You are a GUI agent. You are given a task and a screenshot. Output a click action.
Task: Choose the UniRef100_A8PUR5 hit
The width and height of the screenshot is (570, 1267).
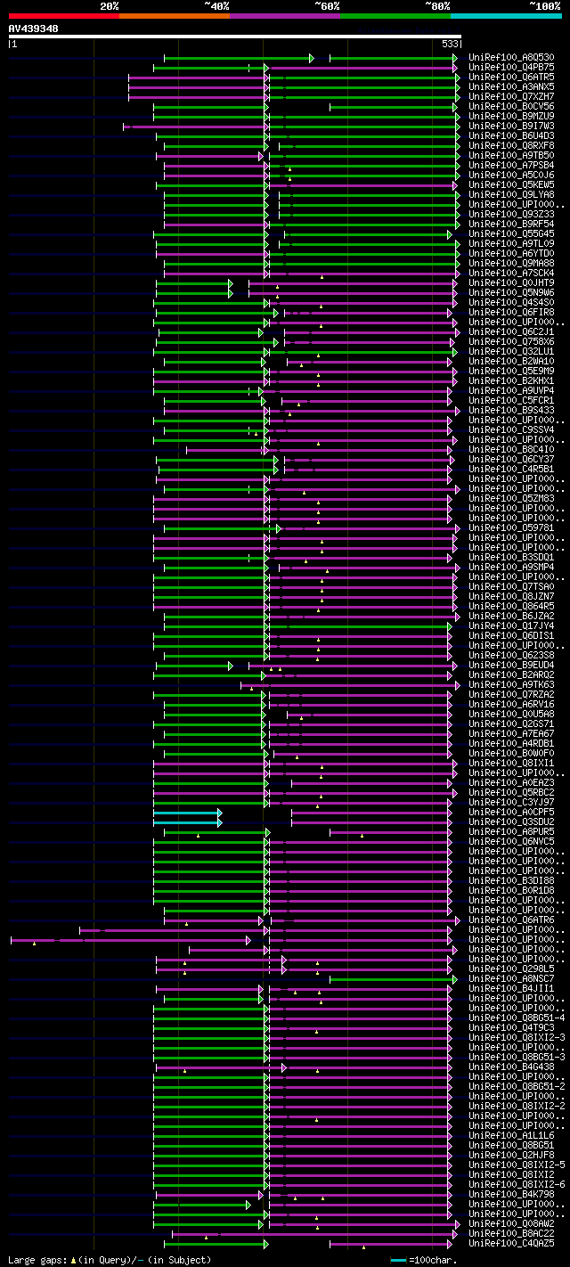(x=511, y=832)
